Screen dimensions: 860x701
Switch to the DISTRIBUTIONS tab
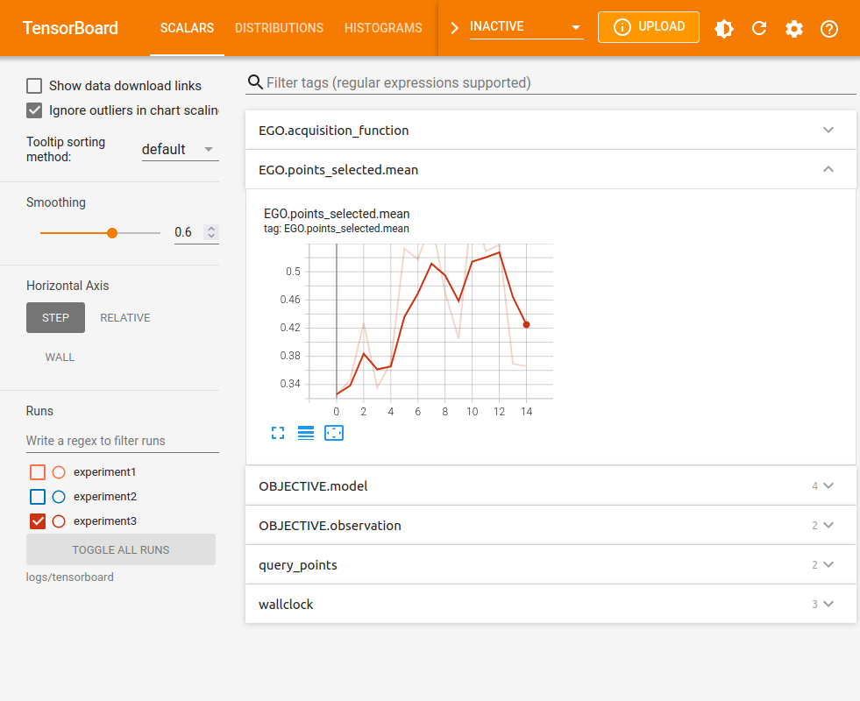click(x=279, y=28)
